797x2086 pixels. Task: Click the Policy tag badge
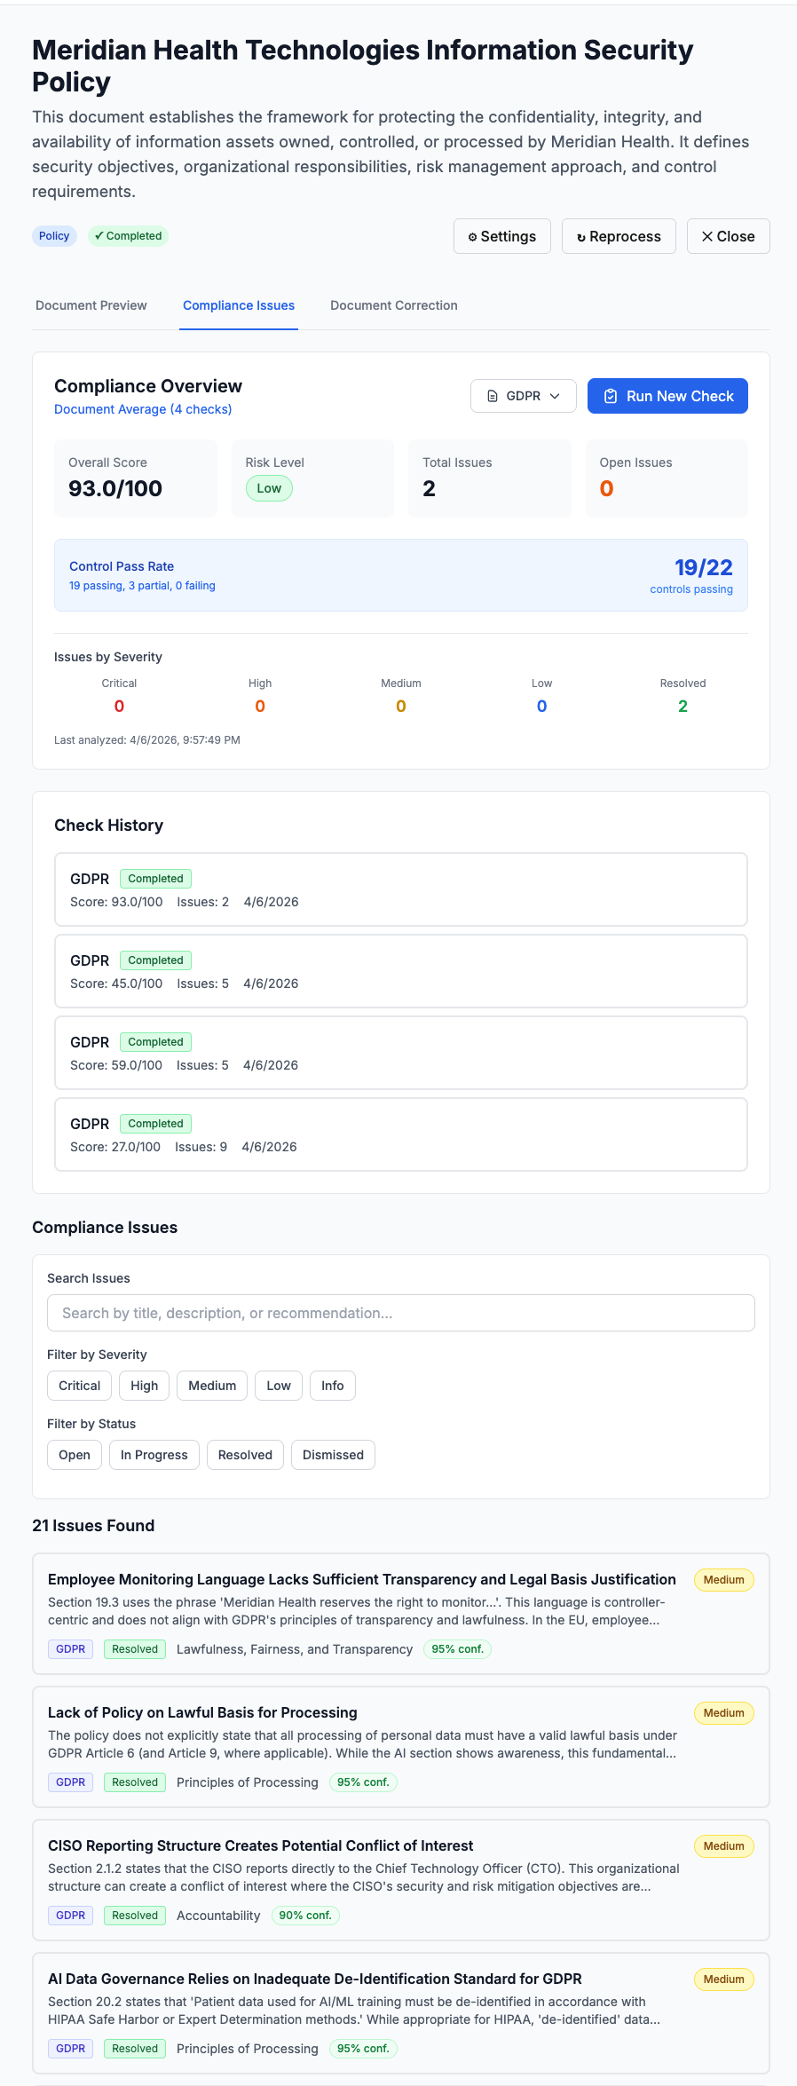(54, 236)
